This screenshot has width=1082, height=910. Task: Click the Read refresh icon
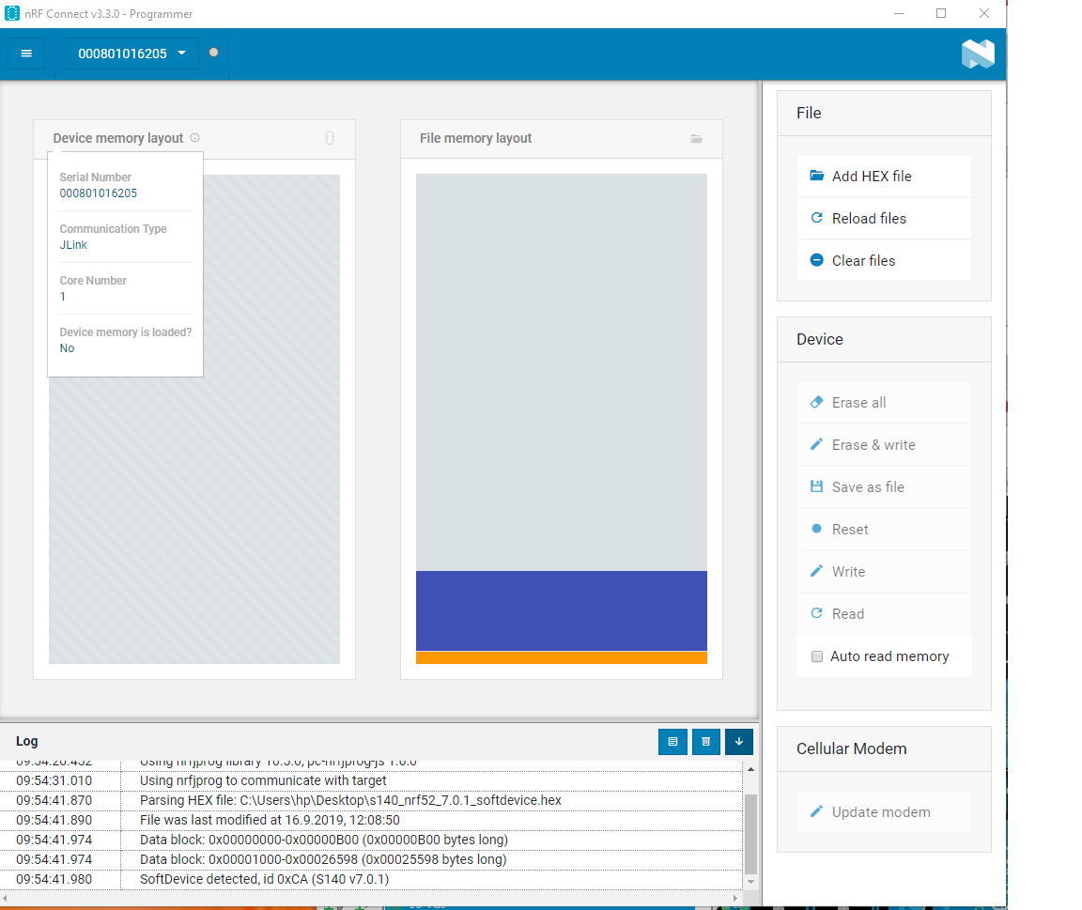click(816, 612)
